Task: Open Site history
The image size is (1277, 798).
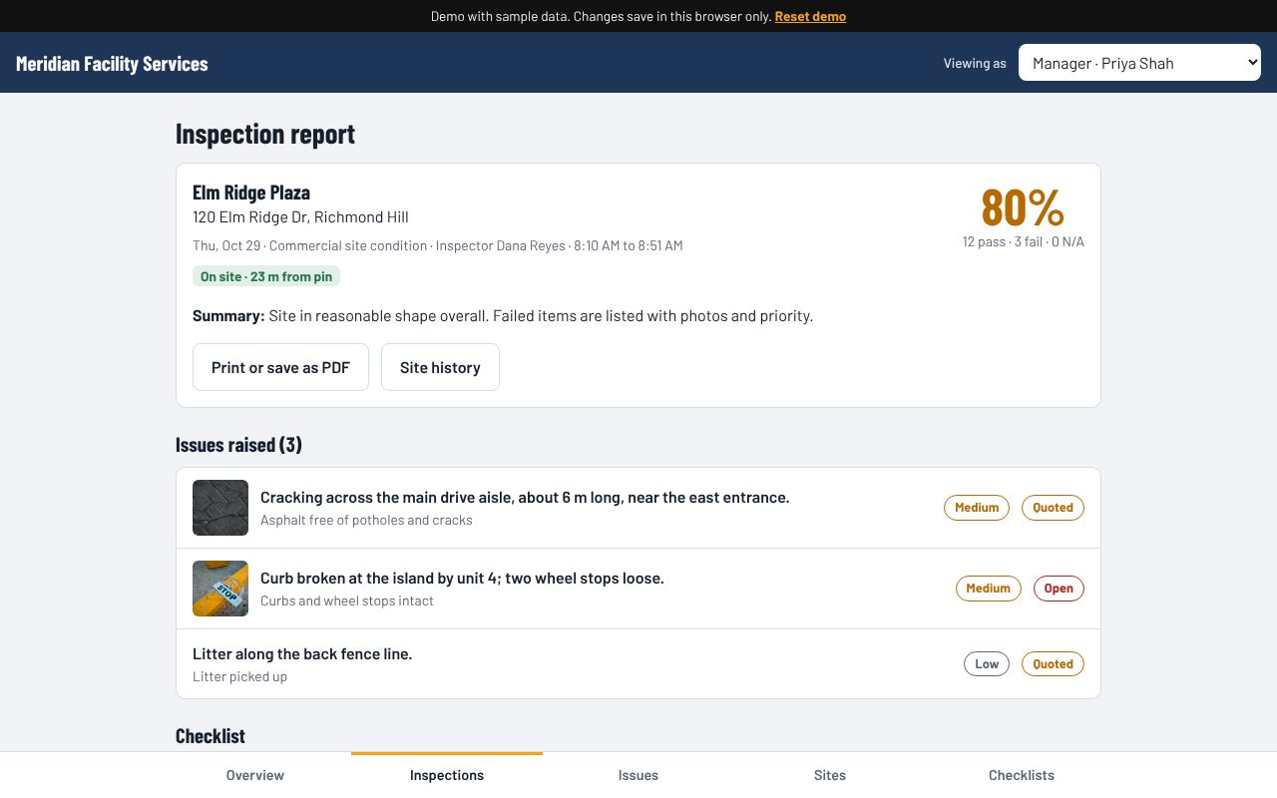Action: point(440,367)
